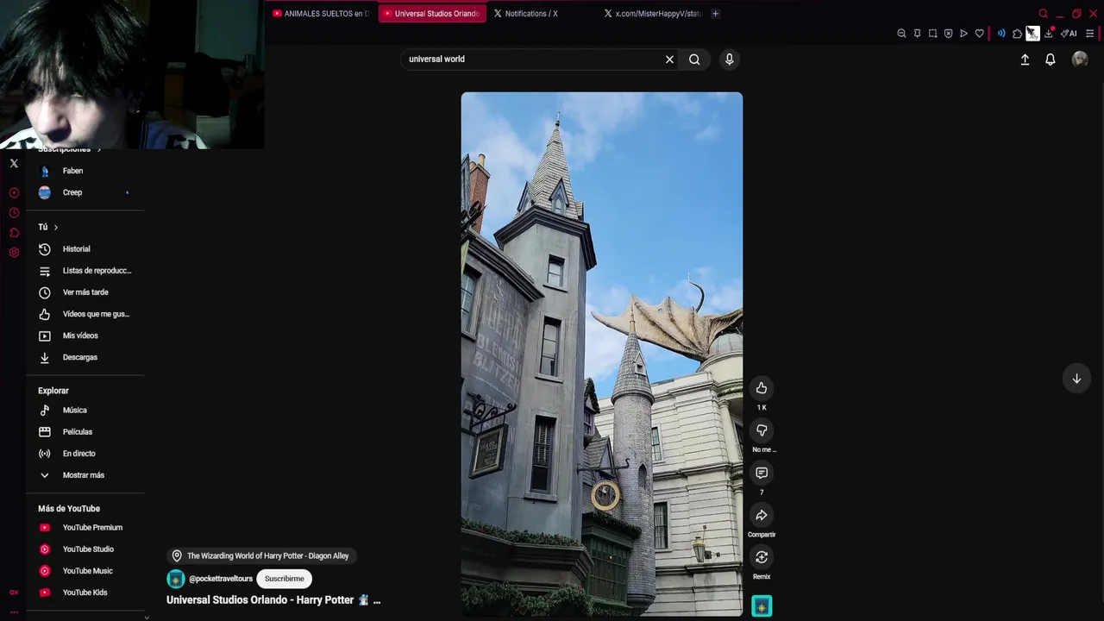Viewport: 1104px width, 621px height.
Task: Go to the next short with down arrow
Action: pos(1076,379)
